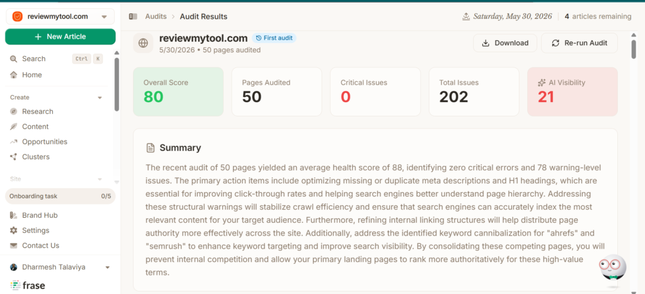Click the download arrow icon
The width and height of the screenshot is (645, 294).
[x=486, y=43]
